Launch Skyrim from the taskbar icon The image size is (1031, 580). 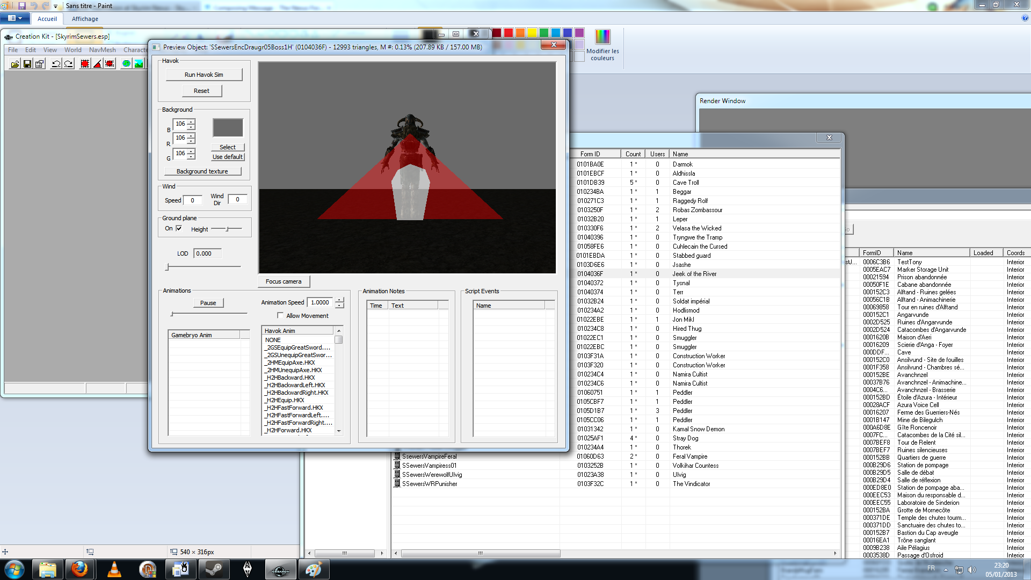coord(248,569)
